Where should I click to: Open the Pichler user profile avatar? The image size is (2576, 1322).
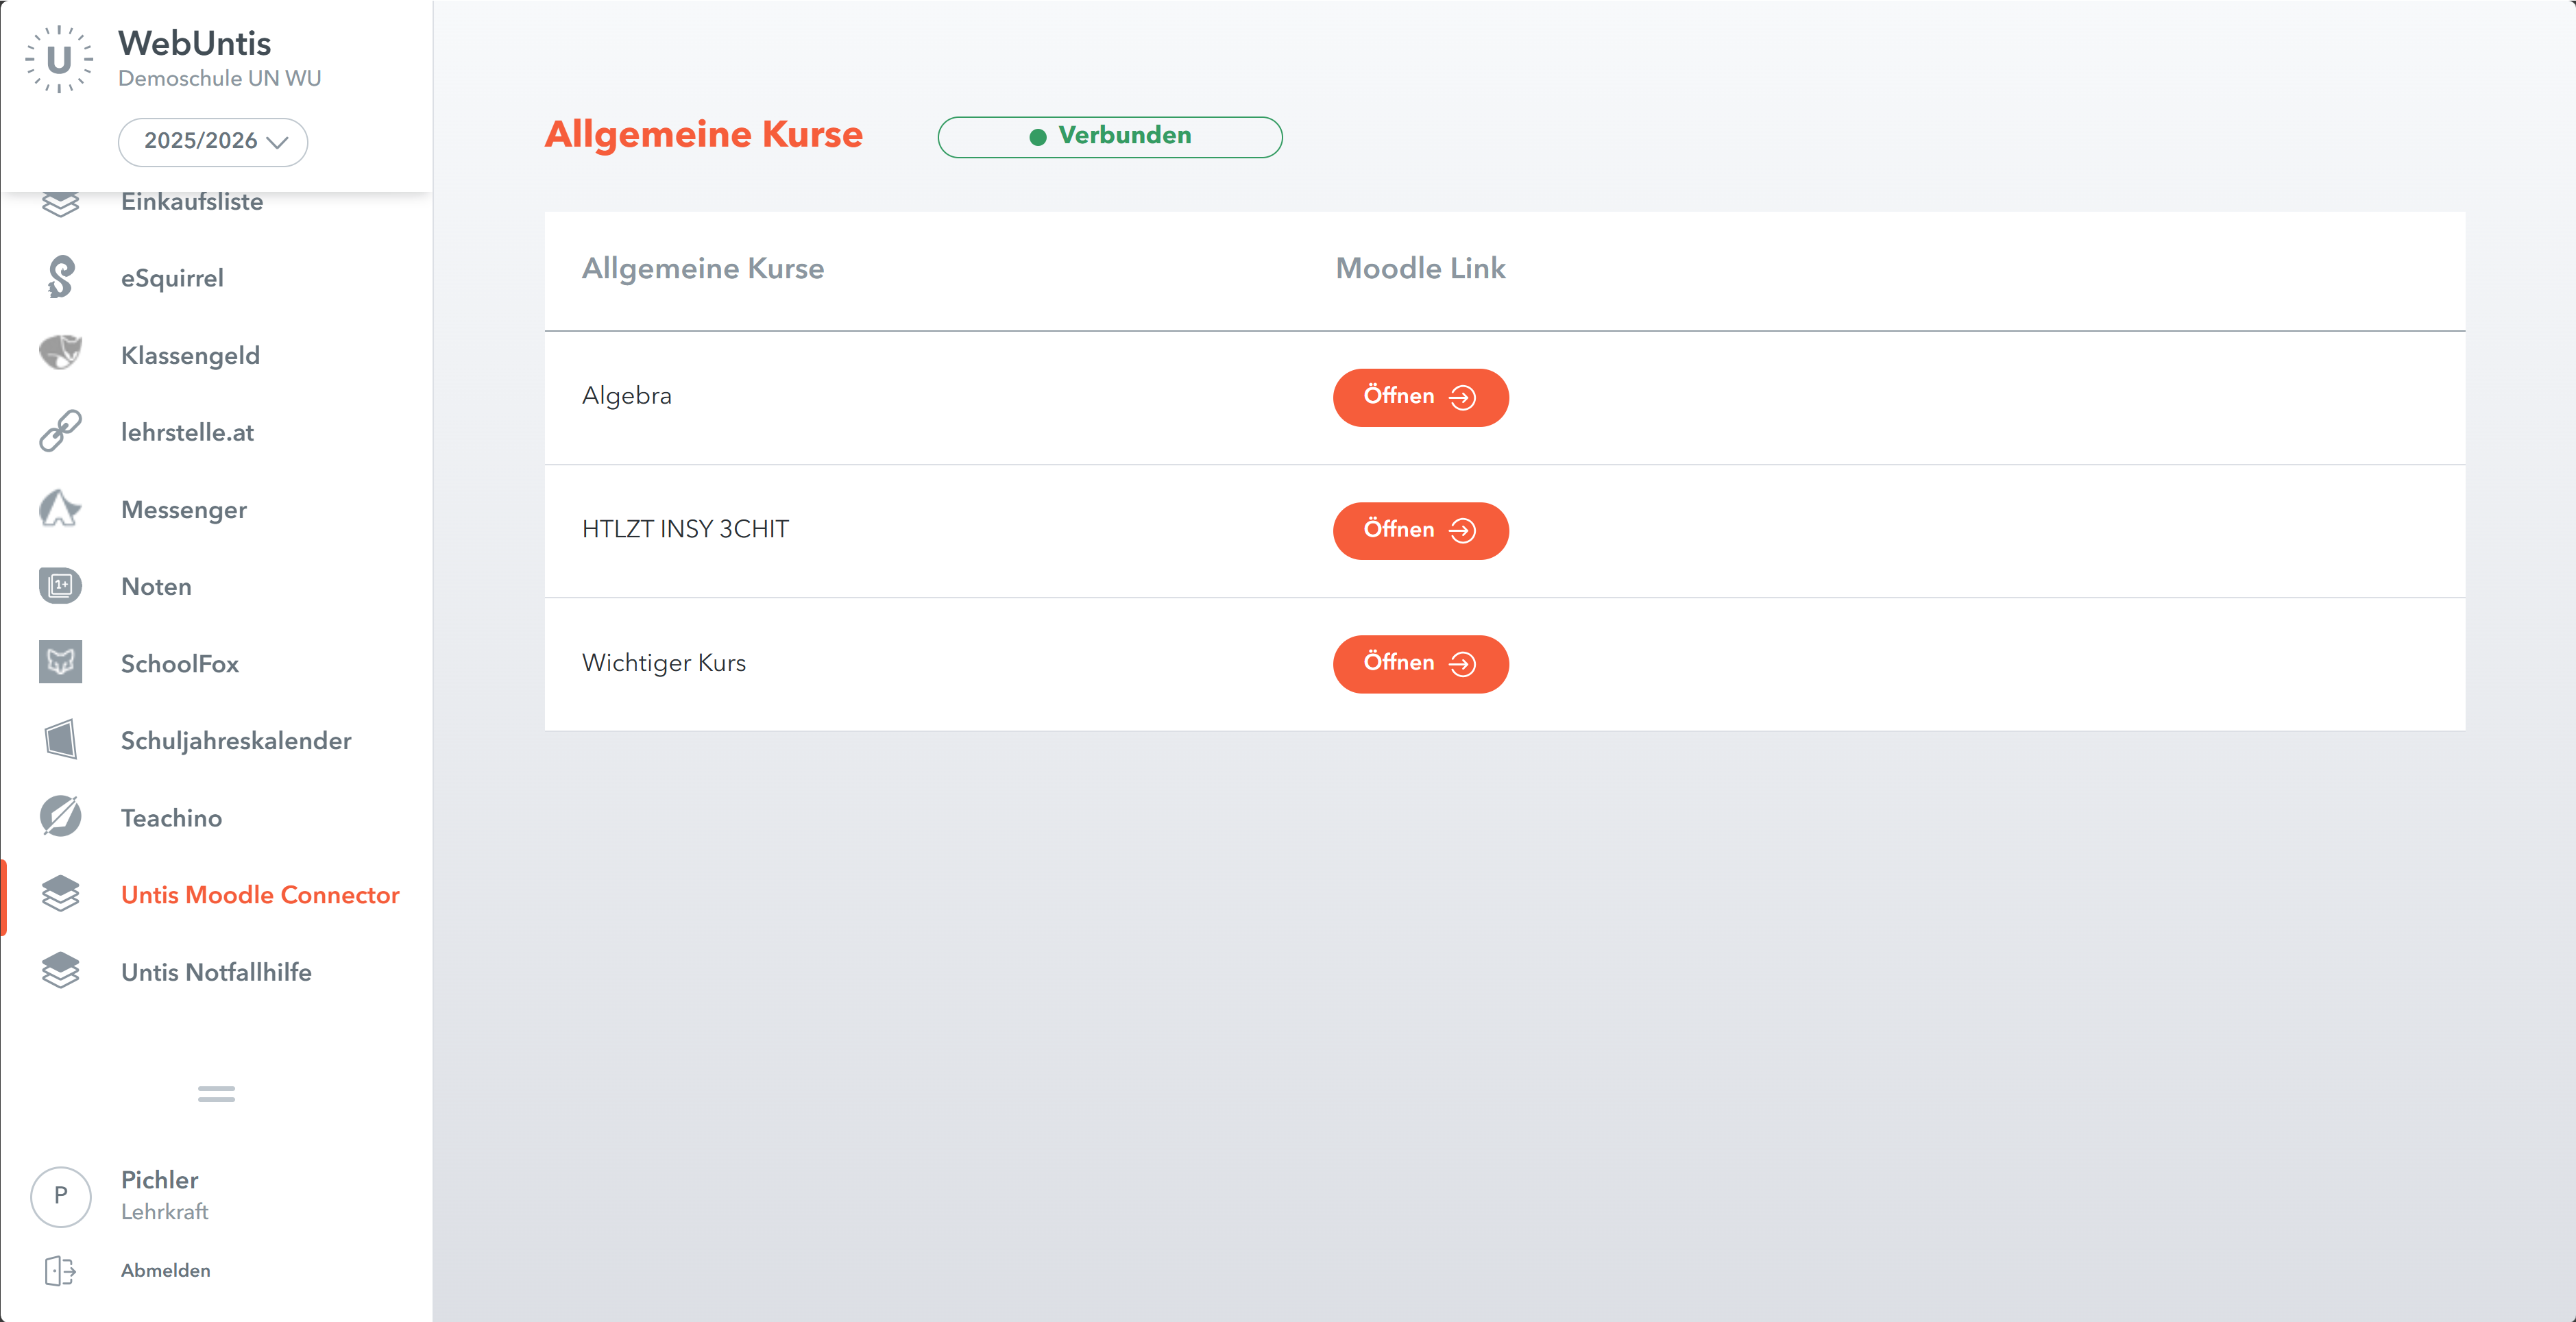61,1196
